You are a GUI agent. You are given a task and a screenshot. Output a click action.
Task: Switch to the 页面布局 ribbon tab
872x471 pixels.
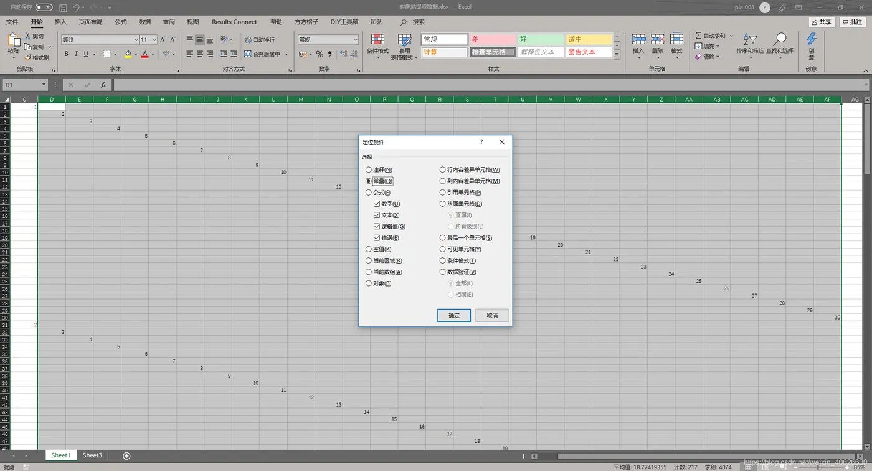pyautogui.click(x=90, y=22)
